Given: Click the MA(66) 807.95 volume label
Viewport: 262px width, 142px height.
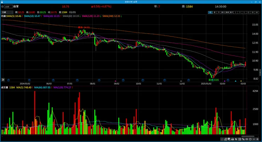Looking at the screenshot, I should tap(42, 87).
